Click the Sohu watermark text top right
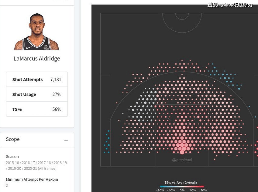Viewport: 258px width, 192px height. [230, 5]
